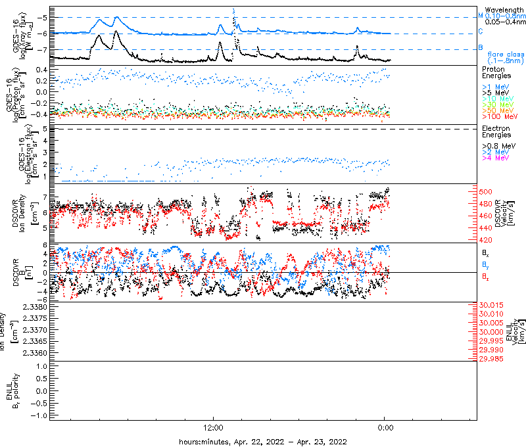Click the DSCOVR B-field zero line

(x=263, y=272)
